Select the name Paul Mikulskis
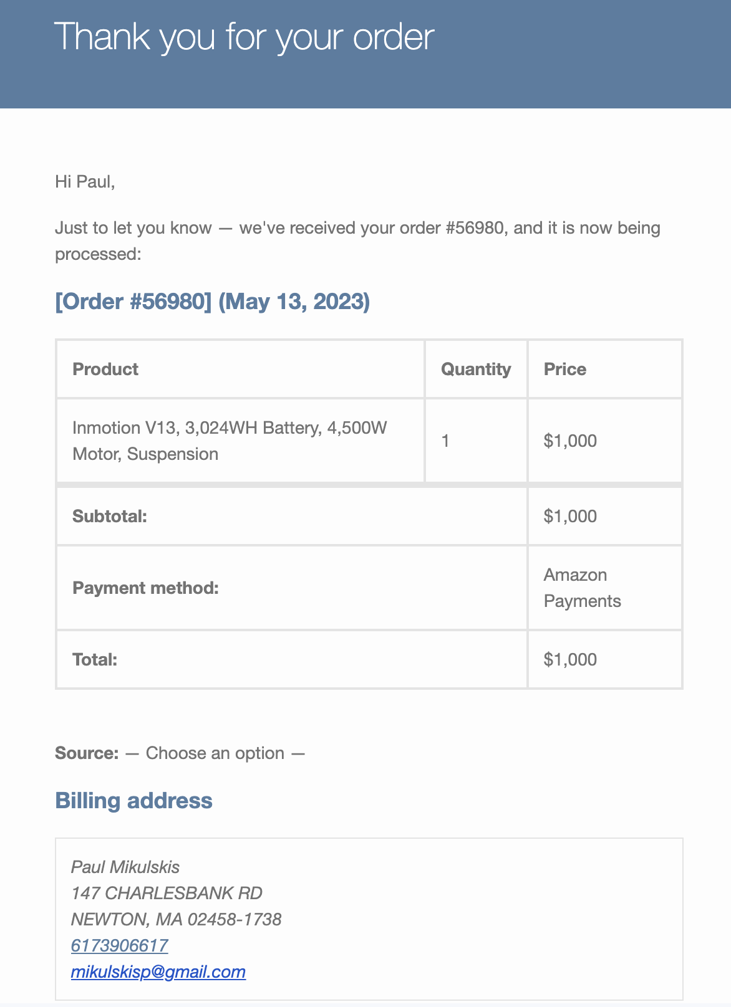Viewport: 731px width, 1007px height. click(125, 867)
